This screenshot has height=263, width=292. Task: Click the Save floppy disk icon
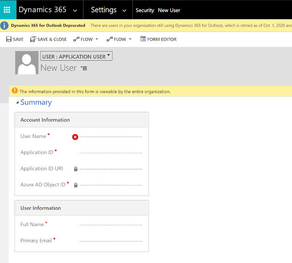[9, 39]
